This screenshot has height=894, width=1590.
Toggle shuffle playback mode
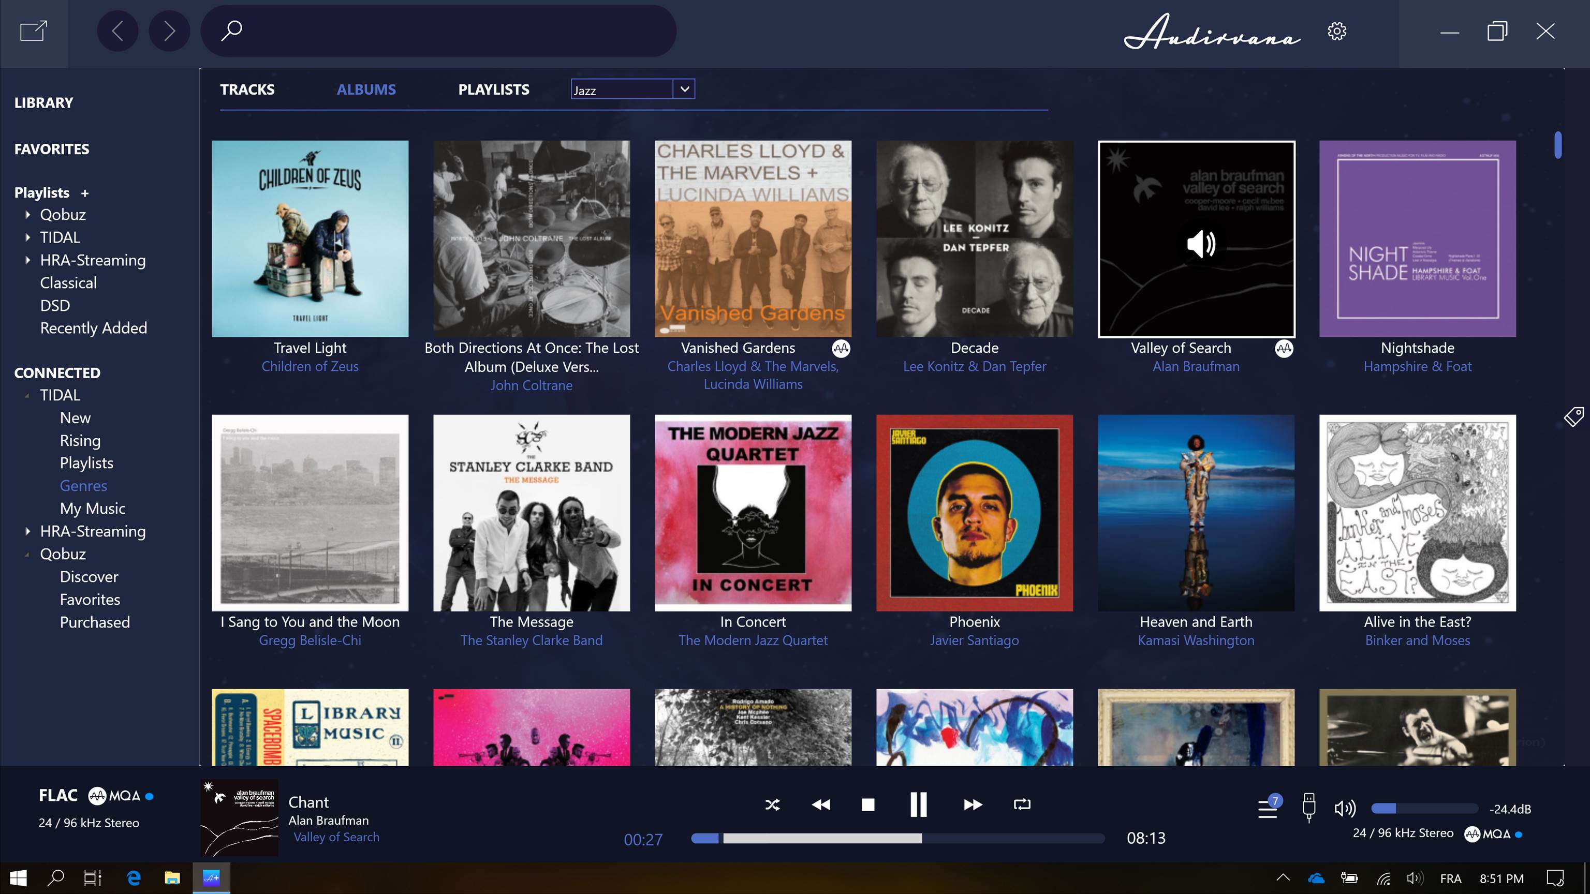(772, 804)
